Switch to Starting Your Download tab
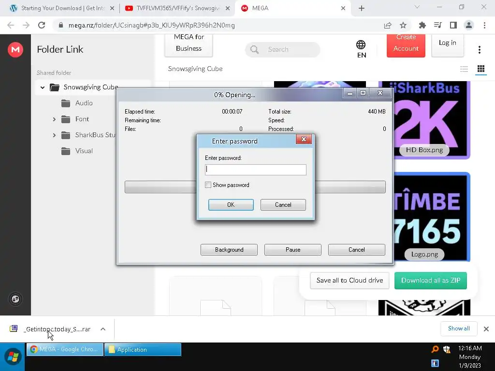Screen dimensions: 495x371 coord(62,8)
